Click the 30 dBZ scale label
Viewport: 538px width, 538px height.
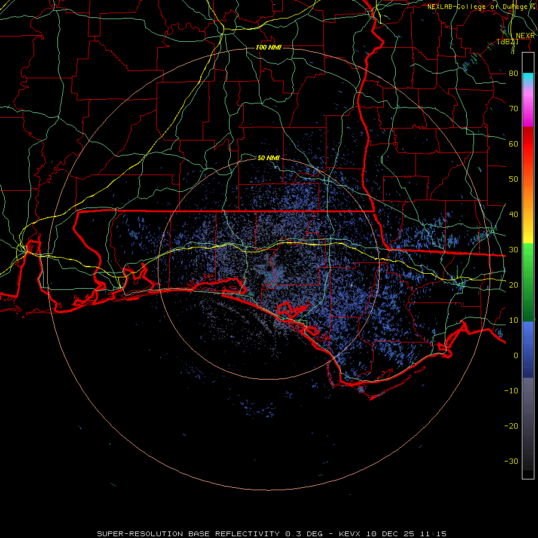click(x=513, y=250)
